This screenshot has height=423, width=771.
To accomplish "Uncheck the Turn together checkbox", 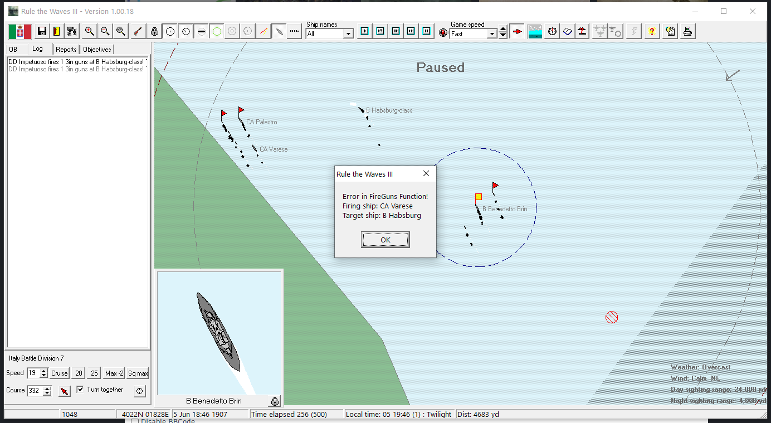I will coord(80,390).
